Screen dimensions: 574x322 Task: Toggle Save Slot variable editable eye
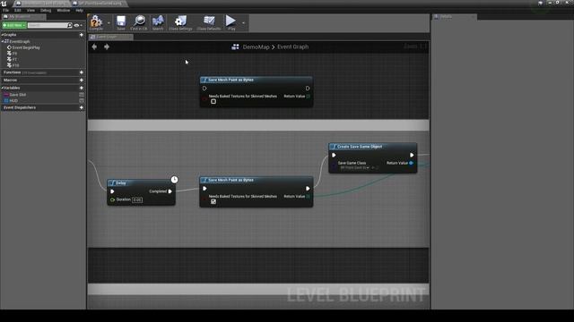pos(82,95)
